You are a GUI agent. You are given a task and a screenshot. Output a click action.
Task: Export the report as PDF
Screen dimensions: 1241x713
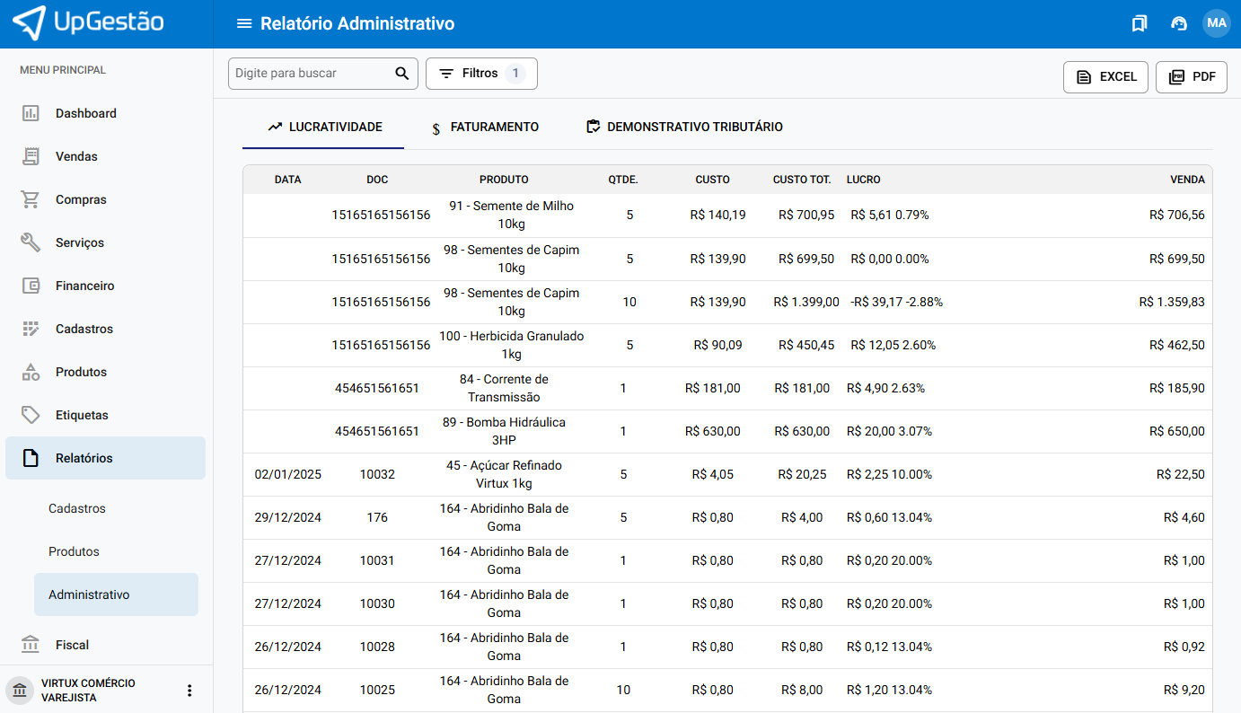1191,77
